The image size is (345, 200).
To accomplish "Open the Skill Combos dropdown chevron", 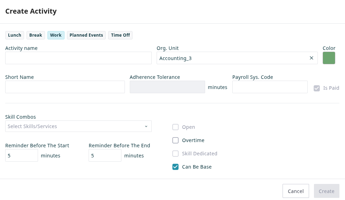I will click(x=146, y=126).
